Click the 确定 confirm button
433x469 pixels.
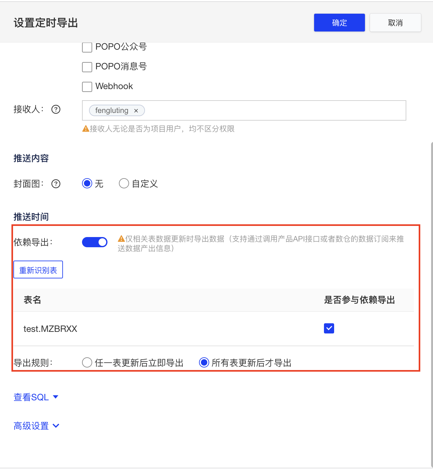click(339, 22)
